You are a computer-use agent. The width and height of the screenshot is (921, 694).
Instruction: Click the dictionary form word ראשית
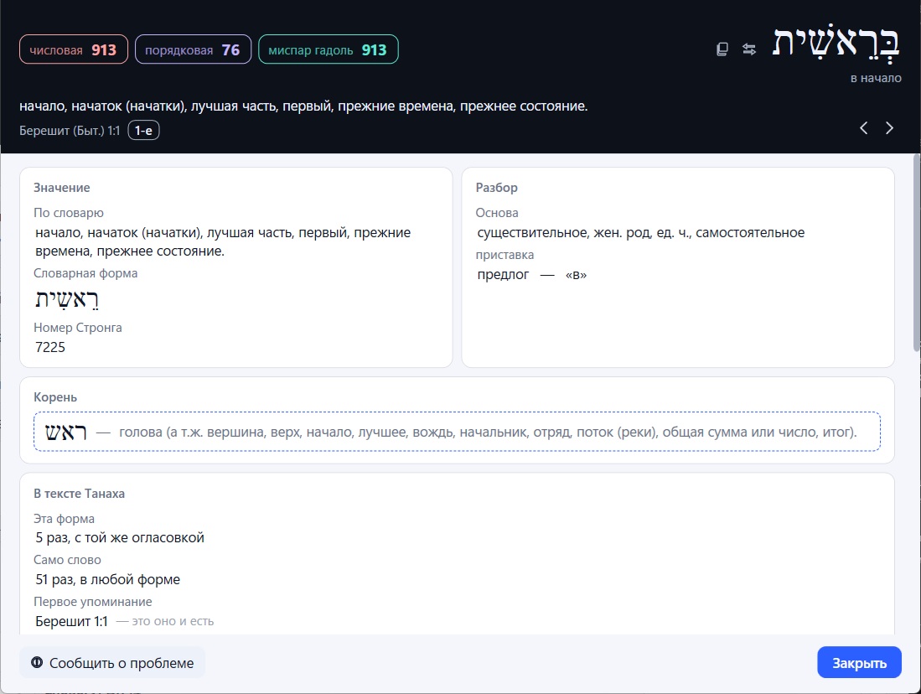pyautogui.click(x=67, y=300)
